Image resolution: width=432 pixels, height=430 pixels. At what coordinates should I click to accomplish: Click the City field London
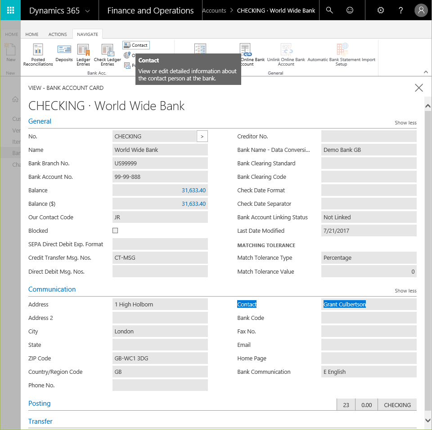tap(160, 331)
